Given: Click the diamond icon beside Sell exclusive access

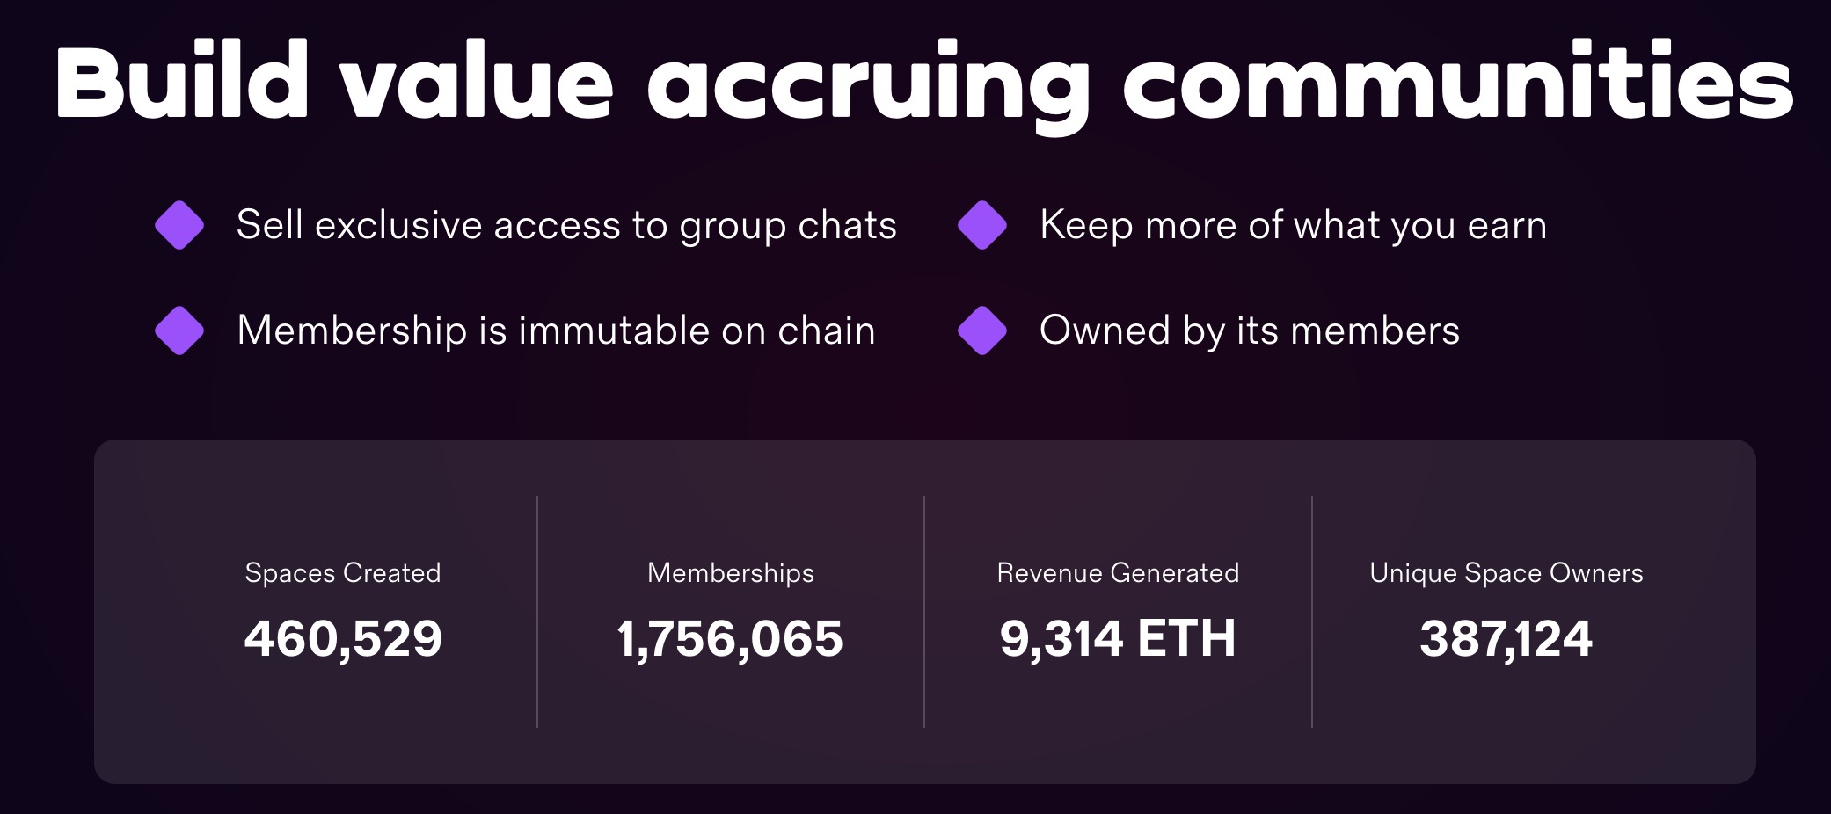Looking at the screenshot, I should tap(179, 225).
